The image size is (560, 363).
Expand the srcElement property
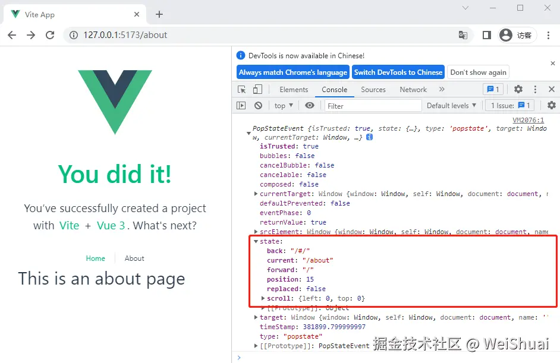(x=256, y=232)
